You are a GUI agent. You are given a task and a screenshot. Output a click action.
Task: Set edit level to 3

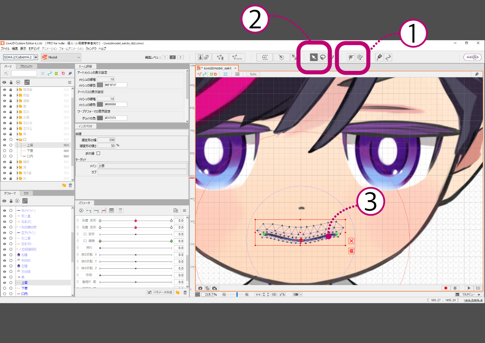pyautogui.click(x=180, y=57)
